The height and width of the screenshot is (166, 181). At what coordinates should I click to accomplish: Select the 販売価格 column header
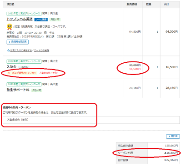click(132, 5)
